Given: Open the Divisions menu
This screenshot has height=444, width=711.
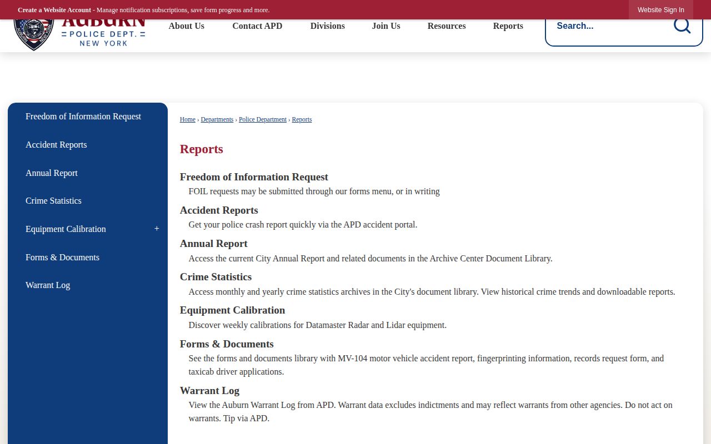Looking at the screenshot, I should (328, 26).
